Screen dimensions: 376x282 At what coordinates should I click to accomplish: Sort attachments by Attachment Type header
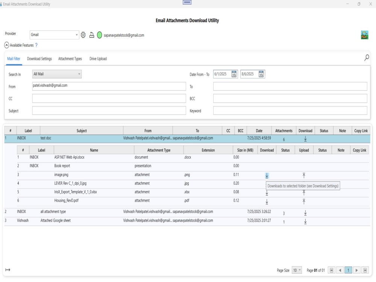click(x=159, y=150)
